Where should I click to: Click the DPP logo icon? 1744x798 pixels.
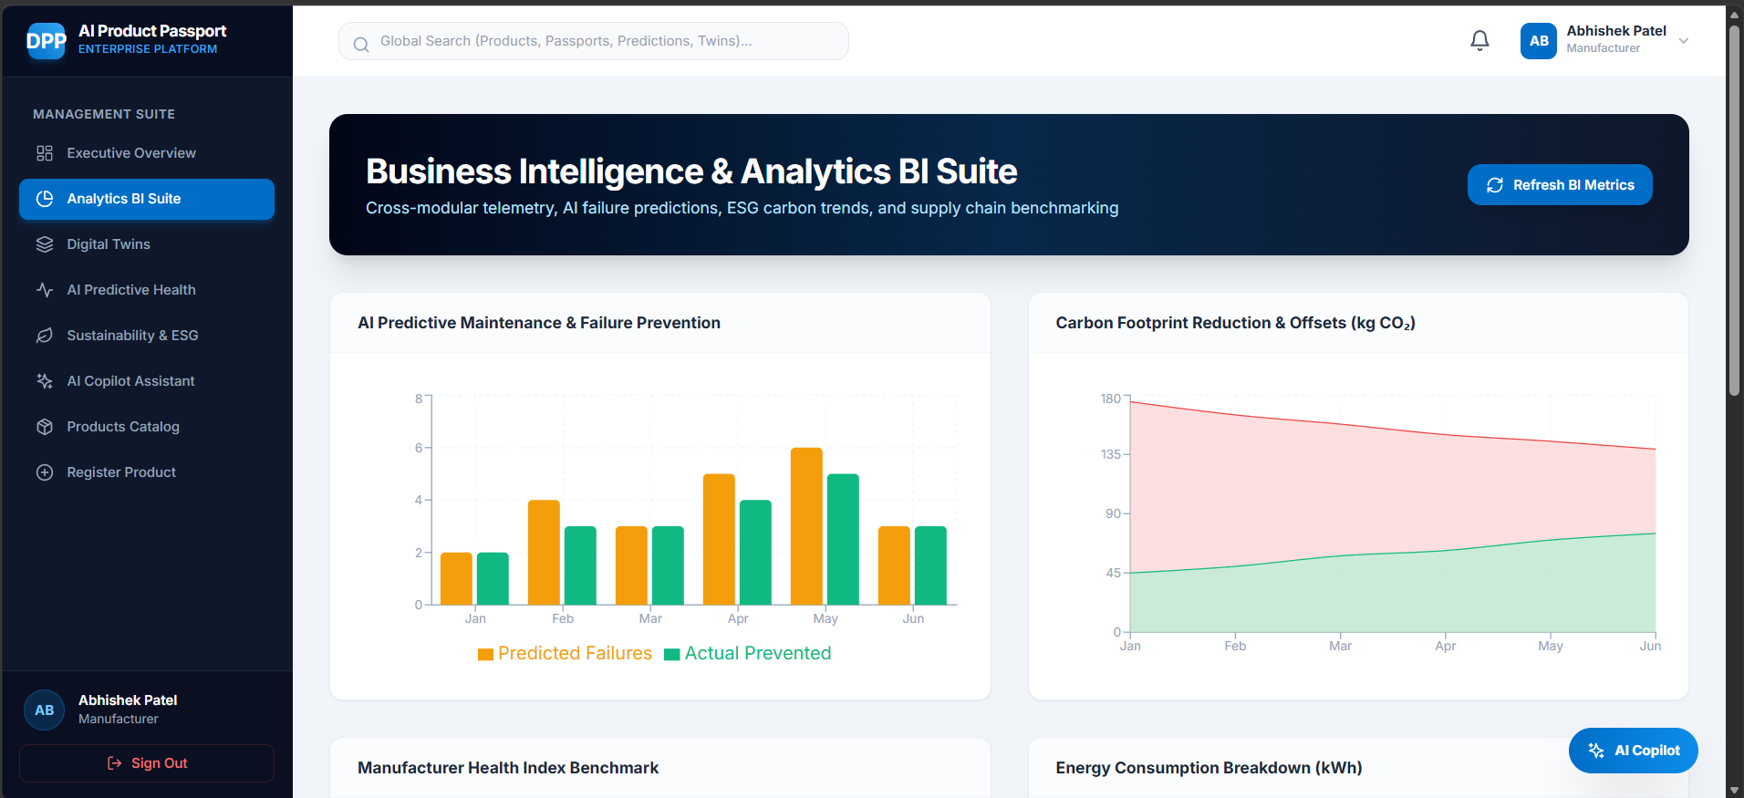click(47, 40)
